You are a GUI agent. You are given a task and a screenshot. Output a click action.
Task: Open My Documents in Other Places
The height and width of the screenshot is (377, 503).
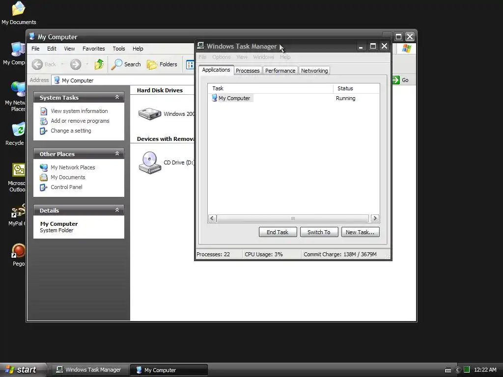point(68,177)
